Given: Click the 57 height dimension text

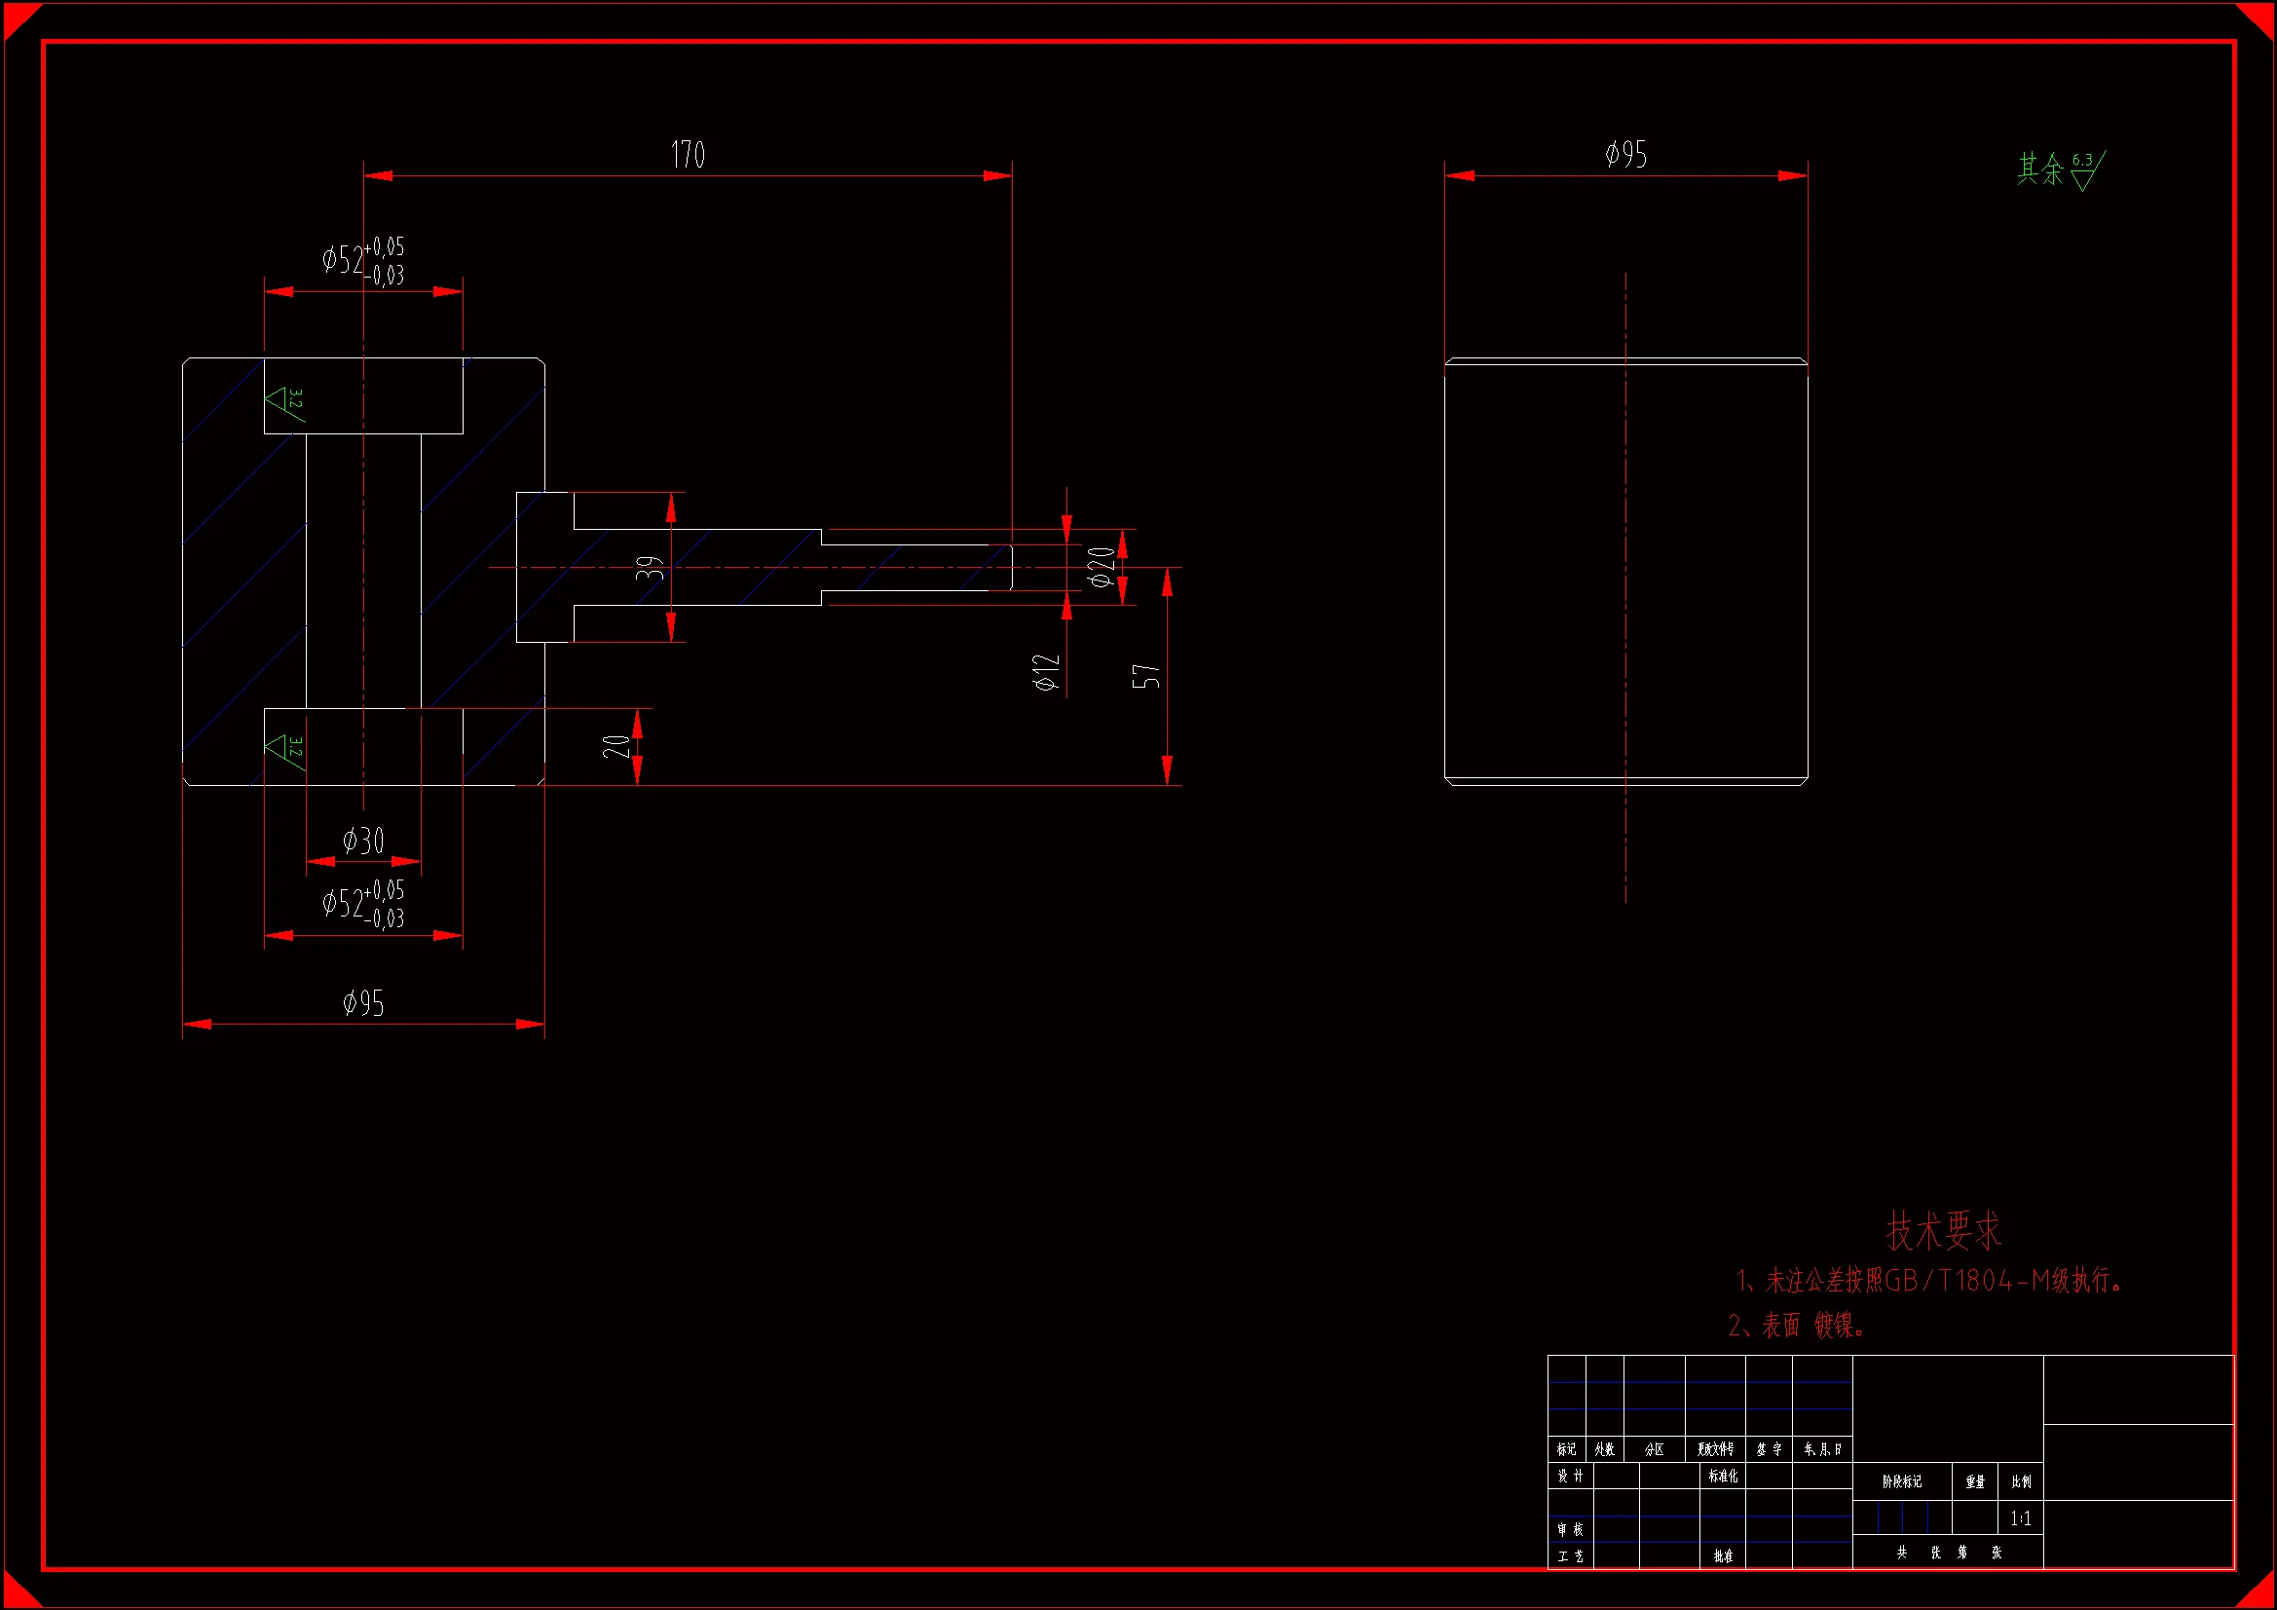Looking at the screenshot, I should tap(1145, 677).
